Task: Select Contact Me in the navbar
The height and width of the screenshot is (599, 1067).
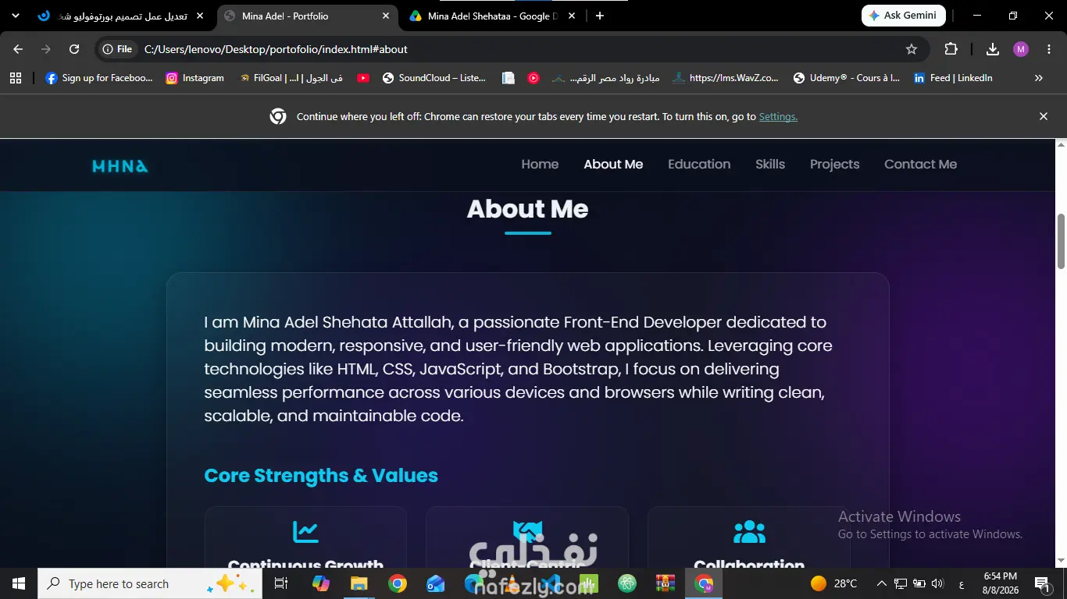Action: [920, 165]
